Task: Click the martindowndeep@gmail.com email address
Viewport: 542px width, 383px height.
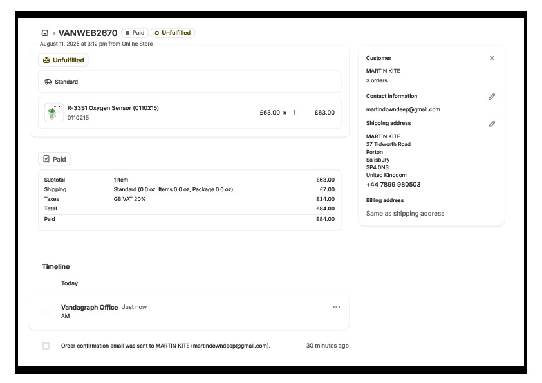Action: point(403,109)
